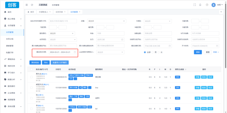Collapse the sidebar with the menu-fold icon
227x113 pixels.
coord(27,5)
